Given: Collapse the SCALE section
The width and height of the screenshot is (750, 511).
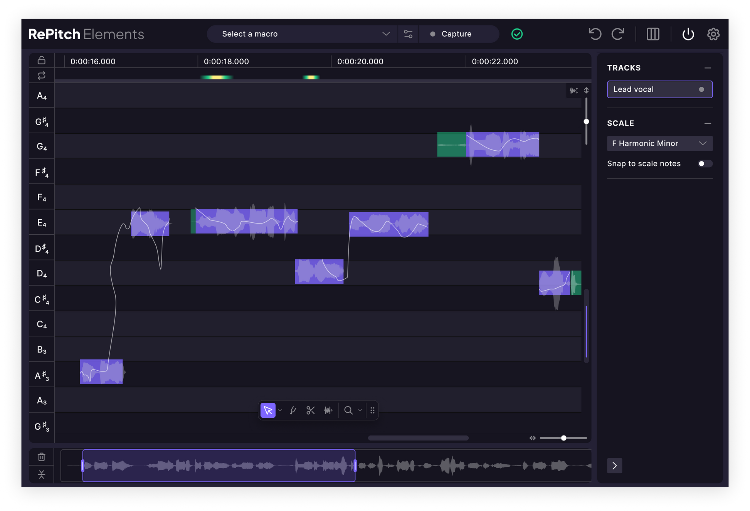Looking at the screenshot, I should (708, 123).
